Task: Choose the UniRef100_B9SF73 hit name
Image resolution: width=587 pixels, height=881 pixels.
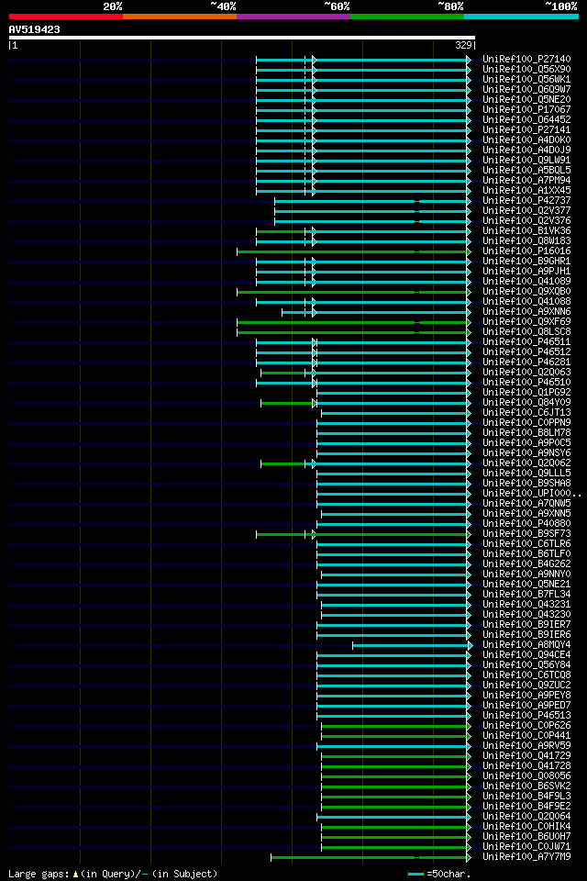Action: [x=526, y=534]
